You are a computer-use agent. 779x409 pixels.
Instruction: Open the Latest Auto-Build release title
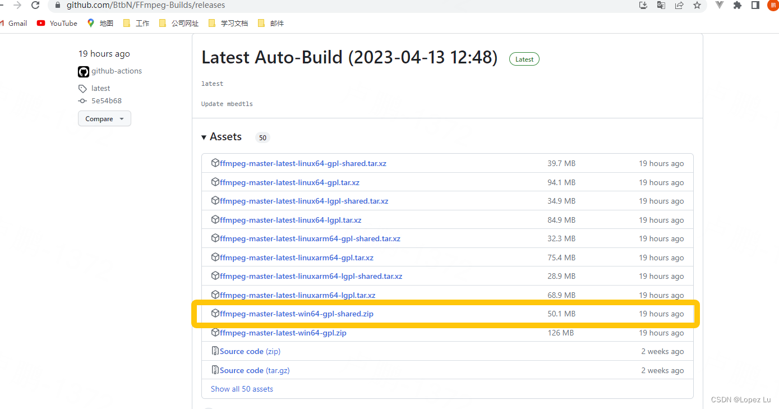(x=349, y=58)
